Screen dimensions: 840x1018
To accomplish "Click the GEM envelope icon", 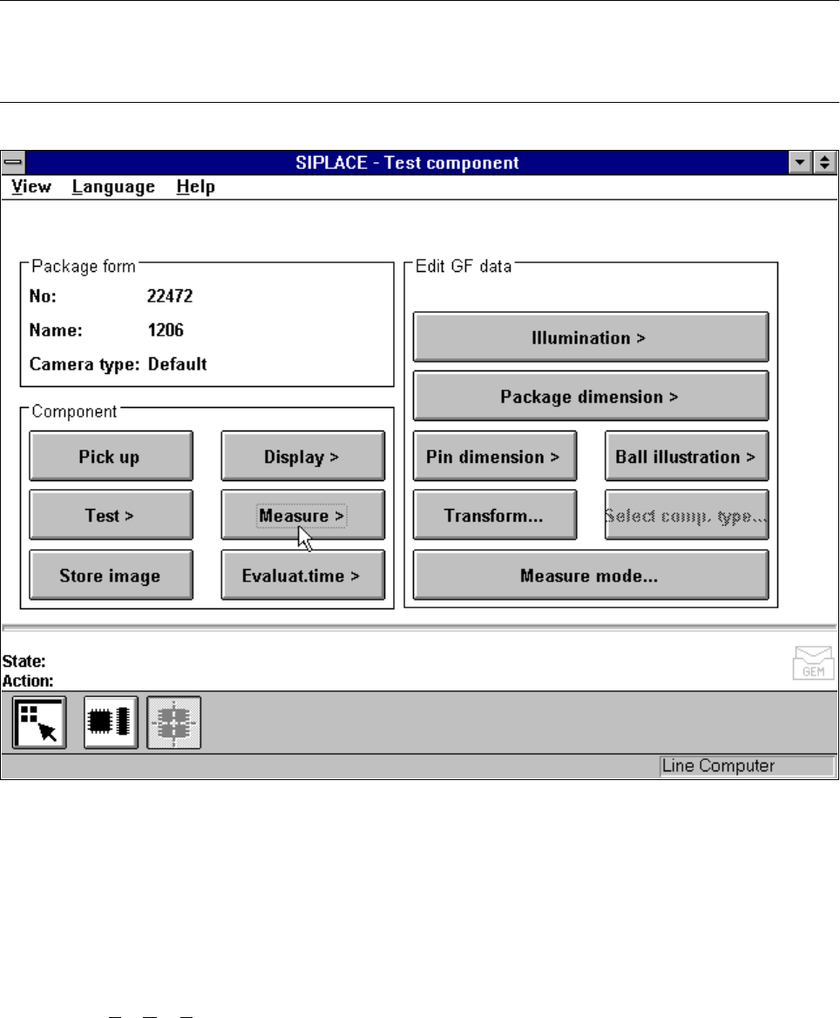I will pyautogui.click(x=813, y=663).
